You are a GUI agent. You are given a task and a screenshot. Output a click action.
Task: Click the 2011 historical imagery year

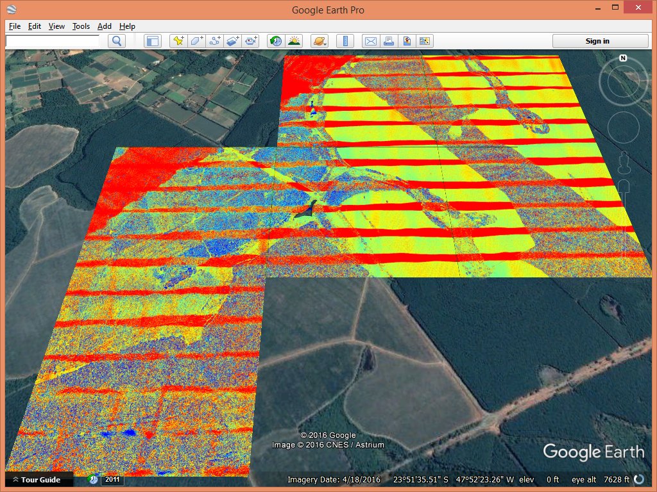click(112, 480)
